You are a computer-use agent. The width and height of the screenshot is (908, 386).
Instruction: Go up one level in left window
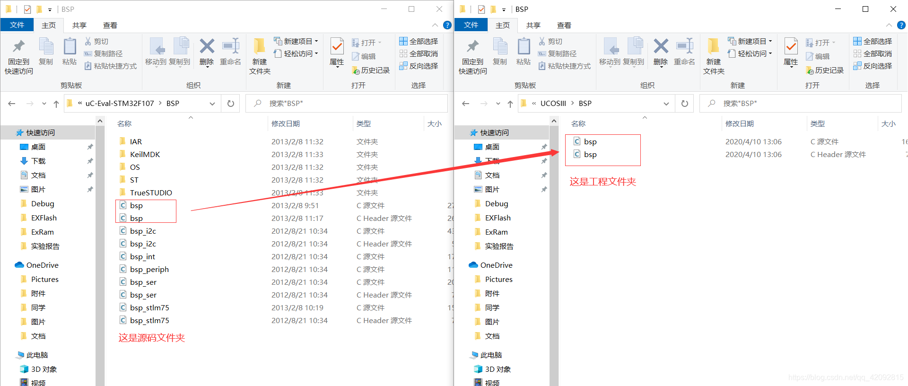56,104
